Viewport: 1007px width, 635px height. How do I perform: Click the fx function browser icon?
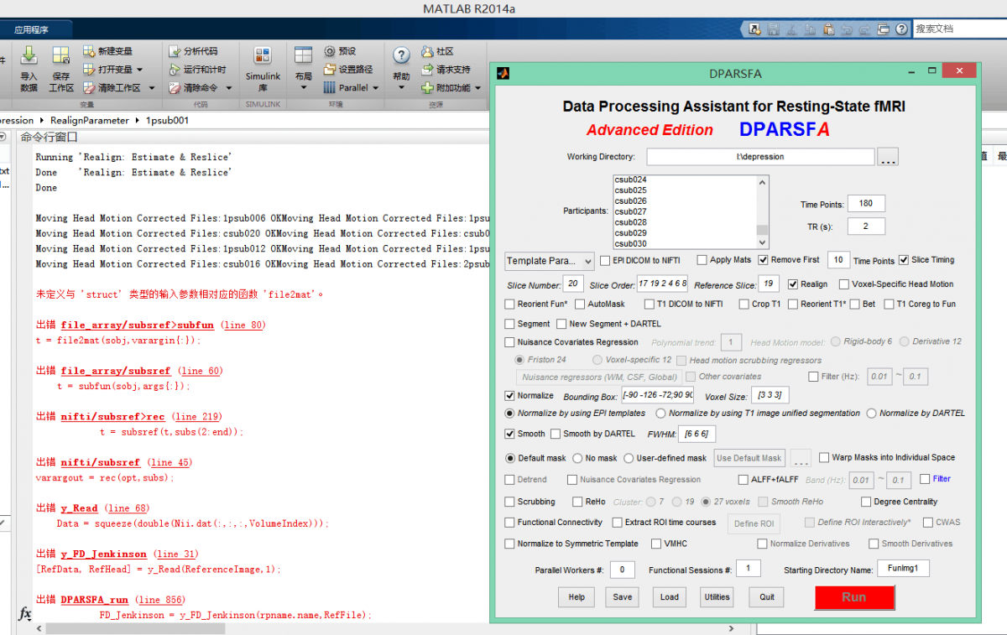pyautogui.click(x=25, y=614)
